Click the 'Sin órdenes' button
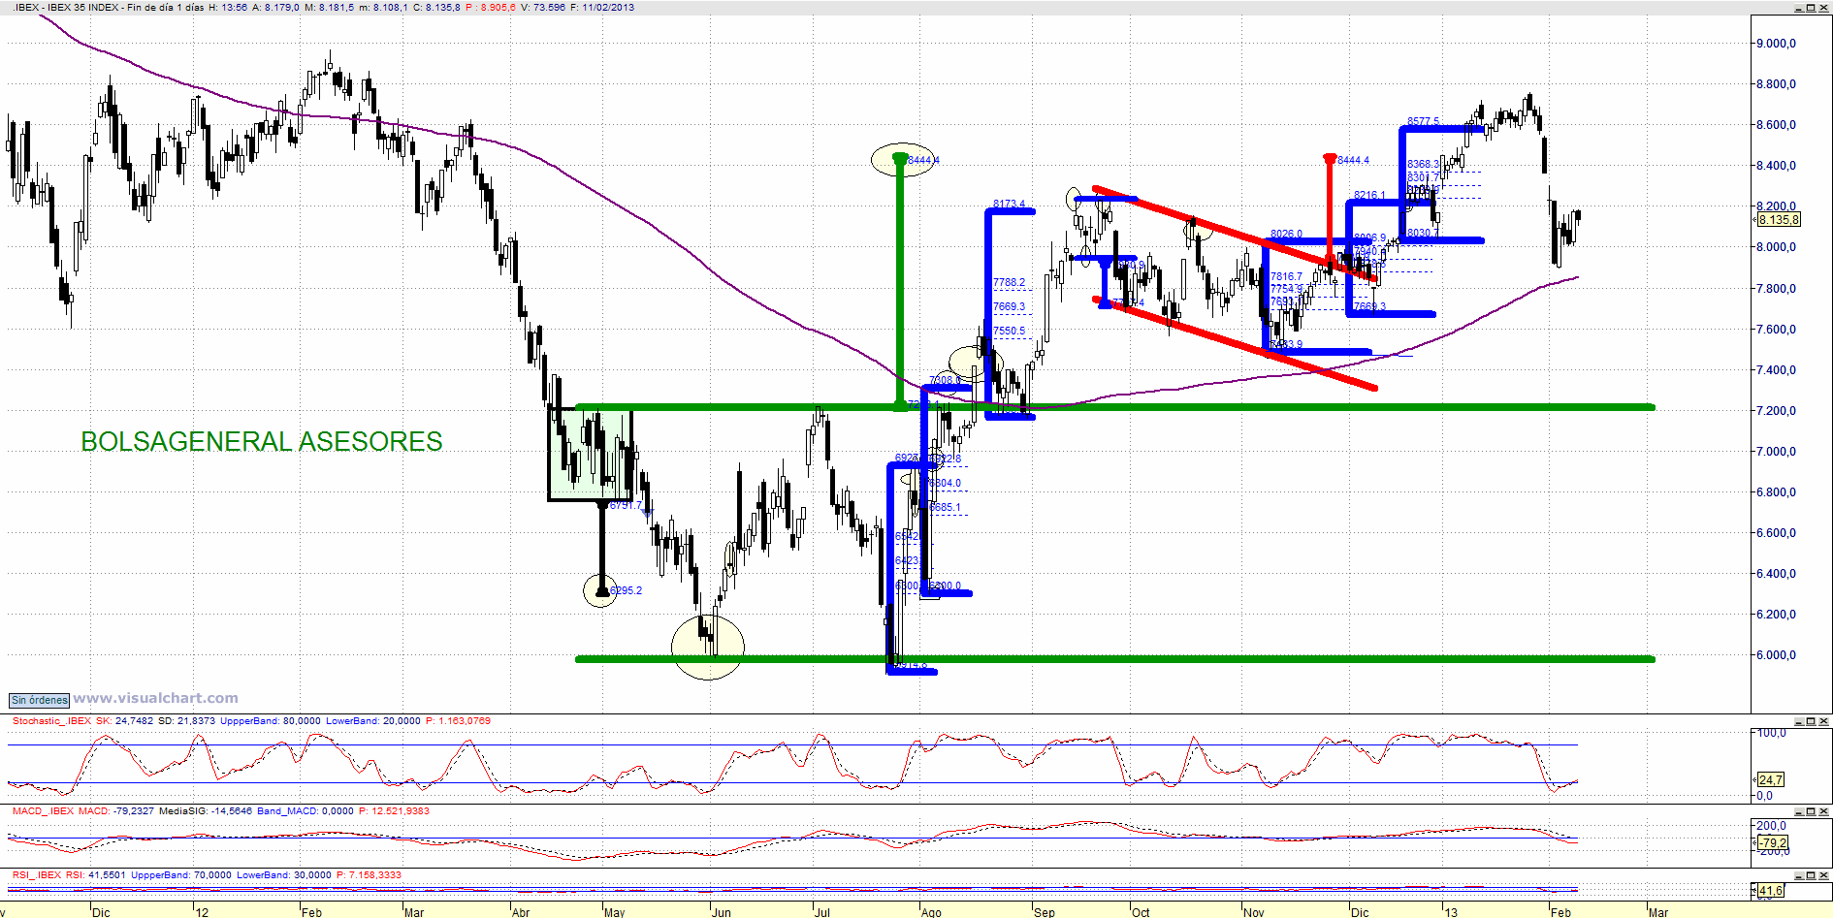1833x918 pixels. coord(40,700)
